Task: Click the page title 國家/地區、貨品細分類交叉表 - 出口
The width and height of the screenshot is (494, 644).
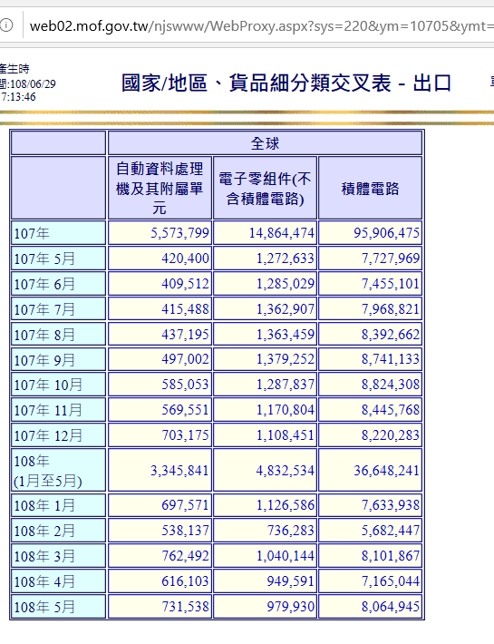Action: 286,83
